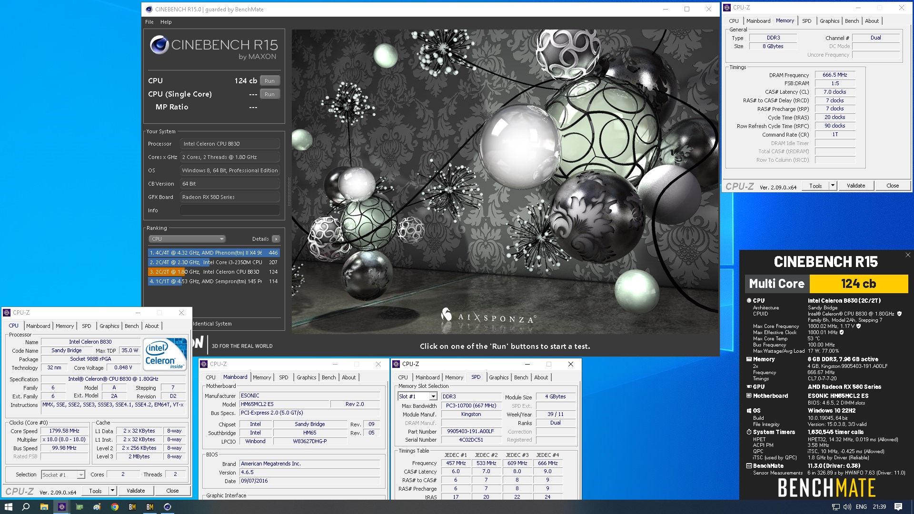This screenshot has width=914, height=514.
Task: Run the CPU Single Core benchmark
Action: (269, 94)
